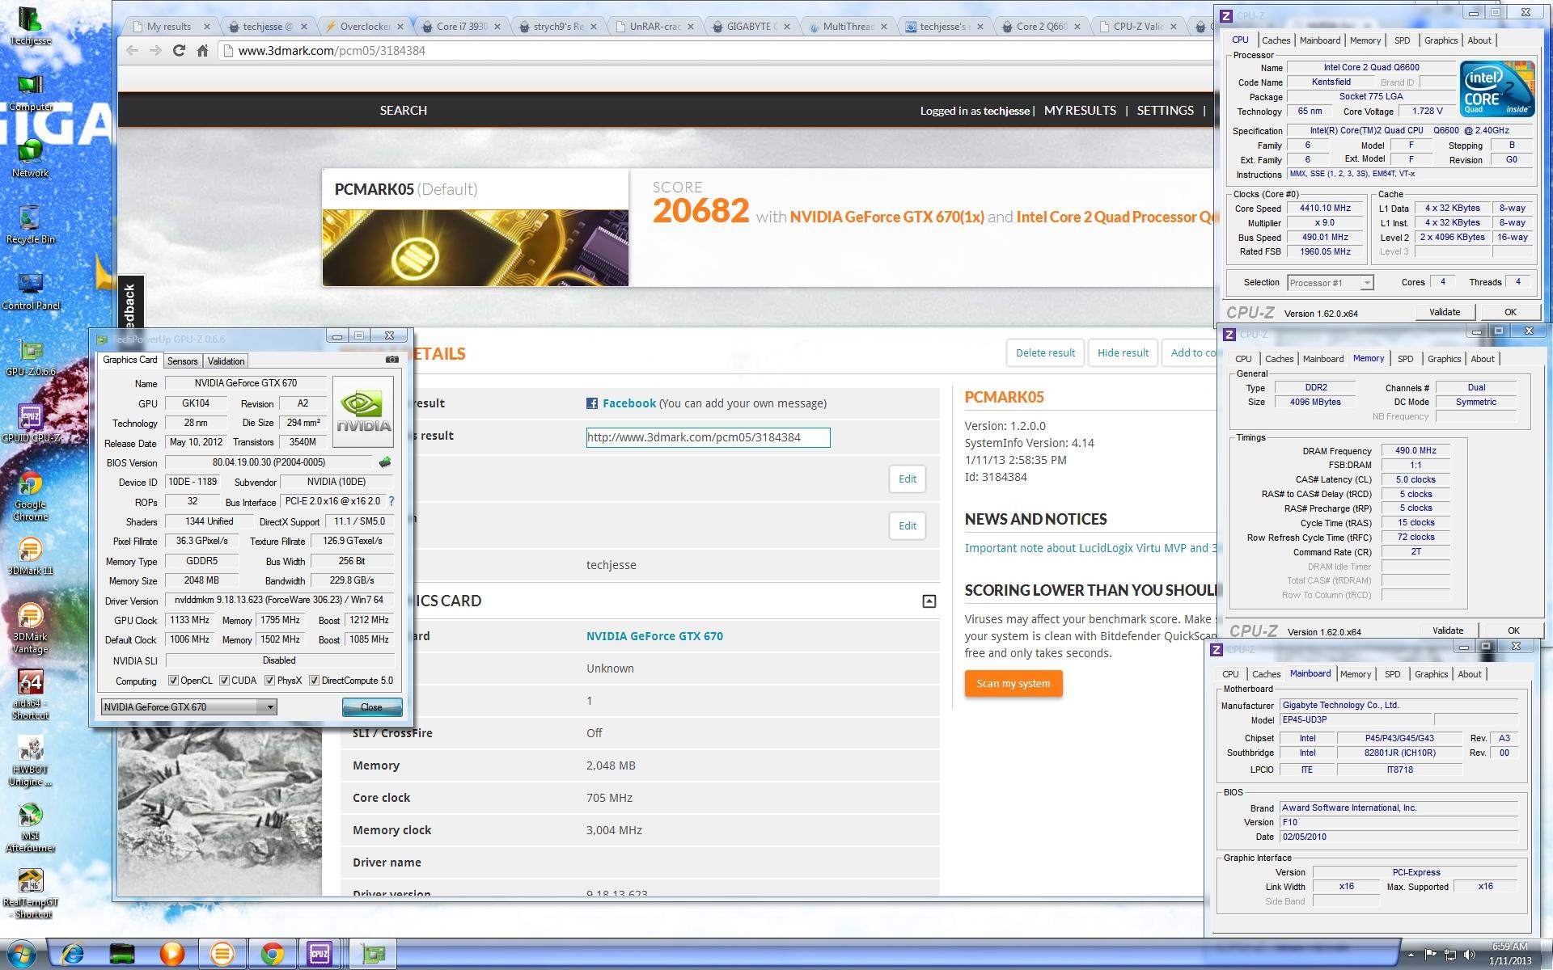Switch to the Overclocker Chrome tab
Viewport: 1553px width, 970px height.
364,27
